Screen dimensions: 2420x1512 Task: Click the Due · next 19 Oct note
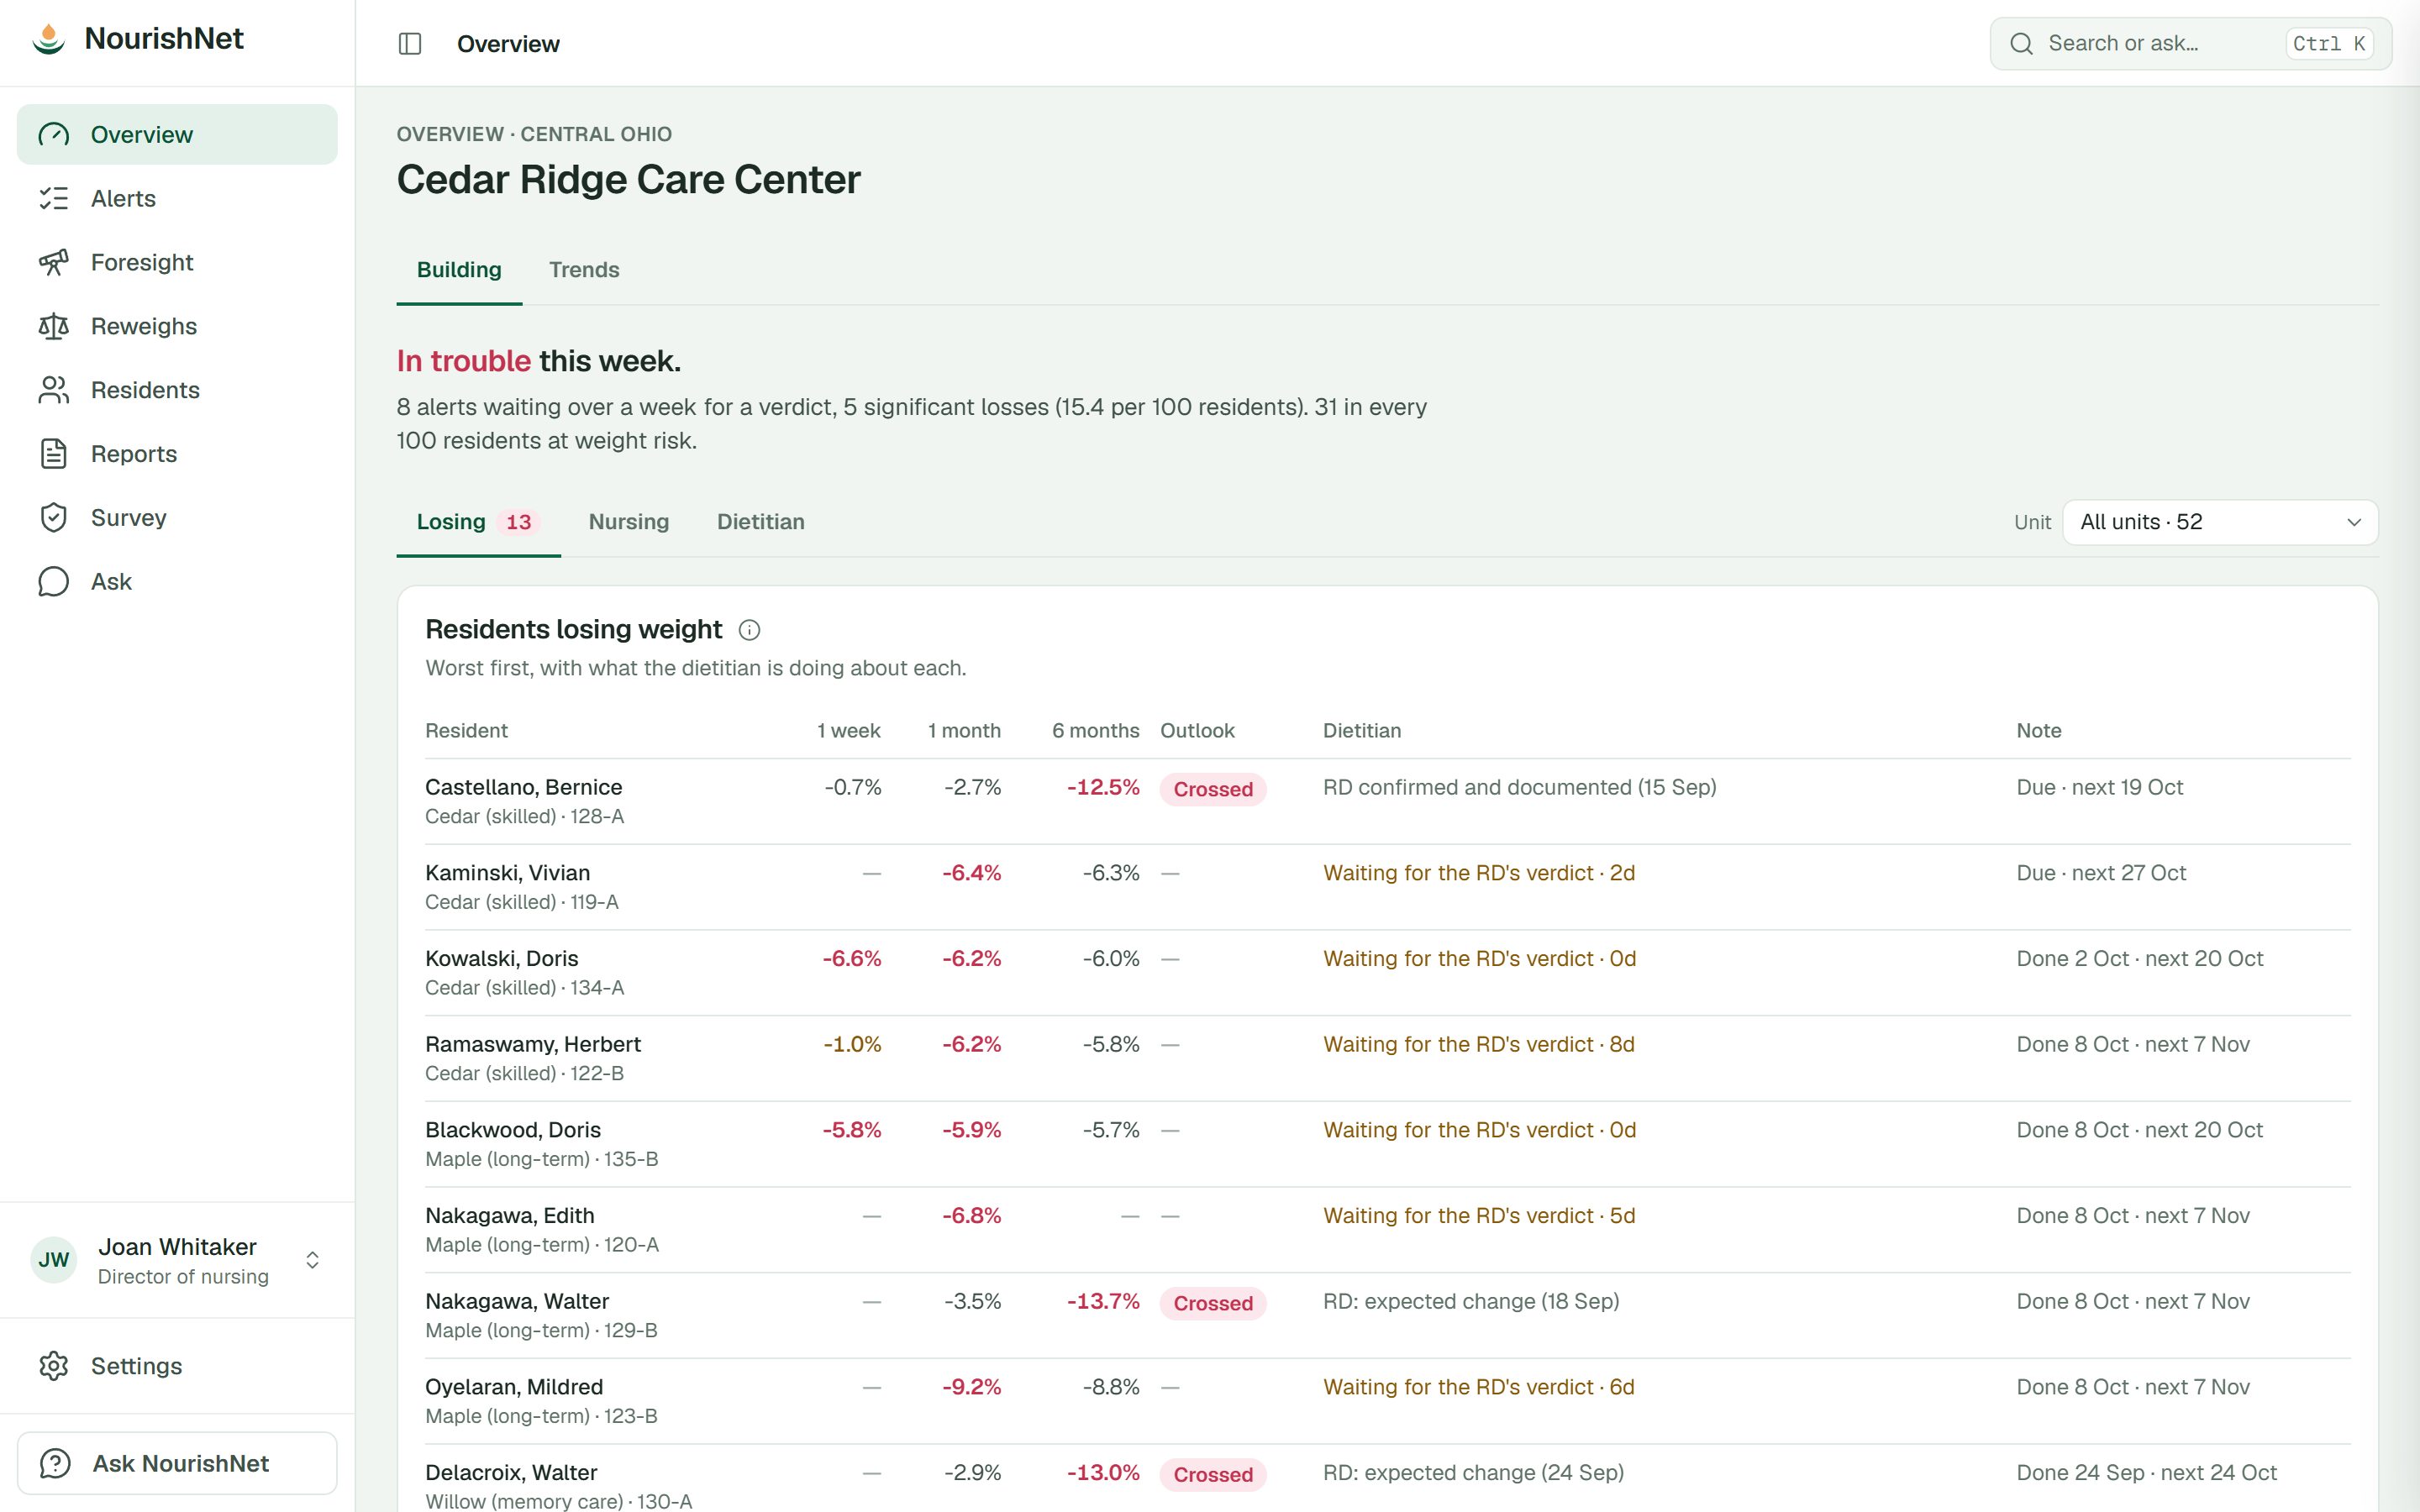tap(2099, 787)
